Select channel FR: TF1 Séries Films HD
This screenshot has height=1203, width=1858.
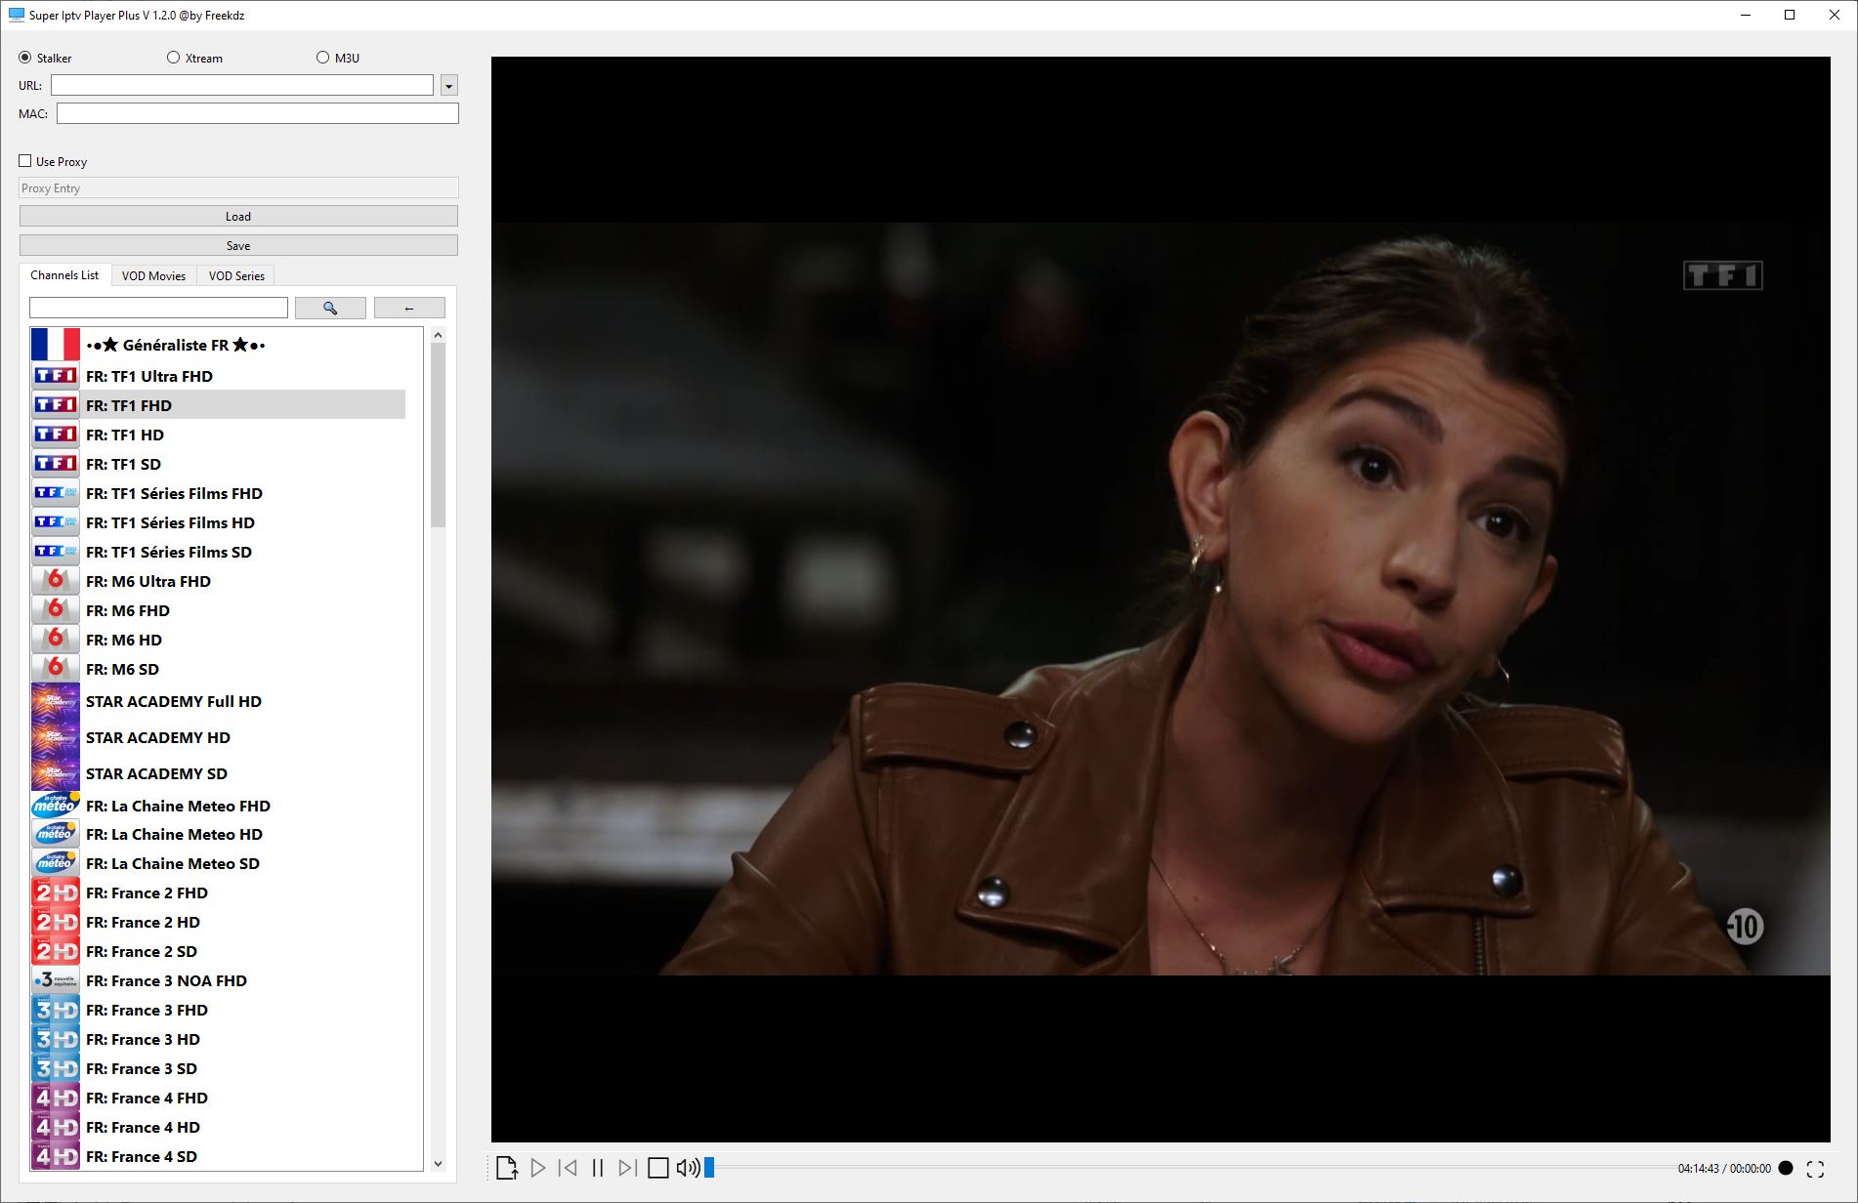[218, 522]
